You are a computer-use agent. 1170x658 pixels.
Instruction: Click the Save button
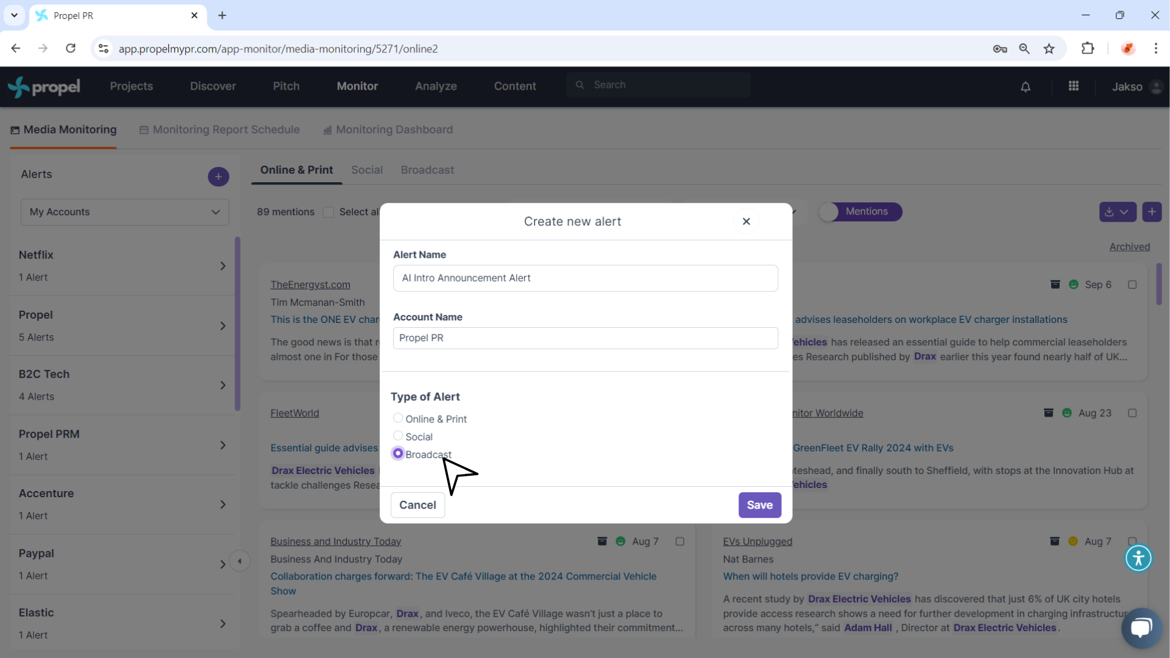pos(759,505)
